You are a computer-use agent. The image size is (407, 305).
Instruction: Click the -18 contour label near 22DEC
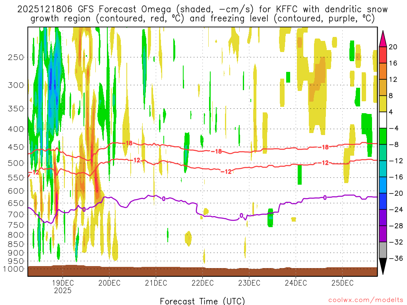click(217, 151)
